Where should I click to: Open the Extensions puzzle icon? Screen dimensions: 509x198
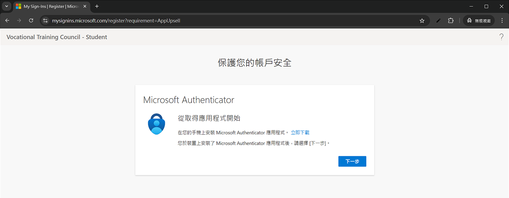(x=451, y=20)
